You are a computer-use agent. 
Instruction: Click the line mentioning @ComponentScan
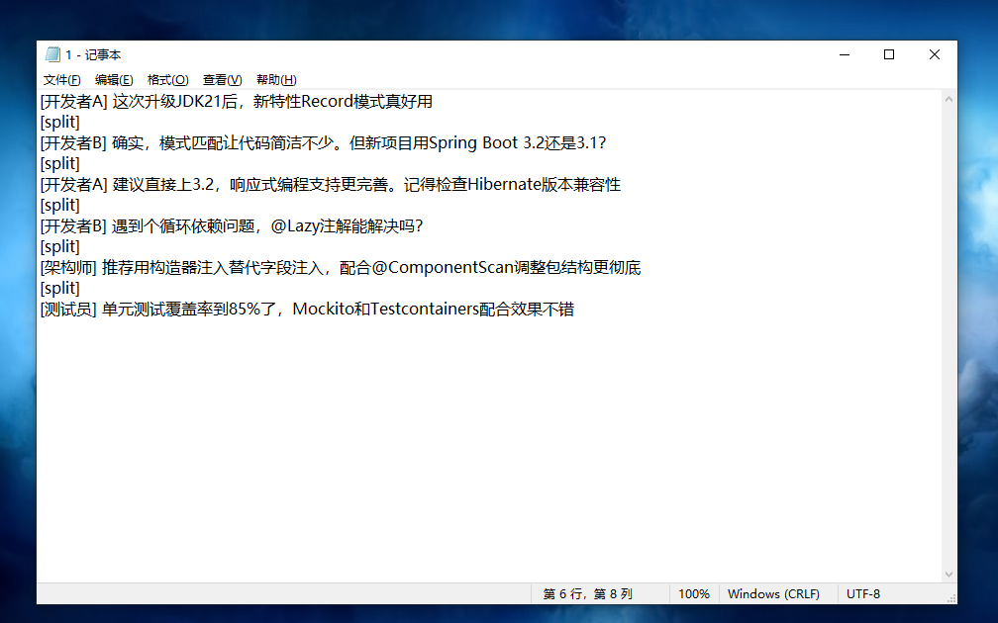pos(341,268)
